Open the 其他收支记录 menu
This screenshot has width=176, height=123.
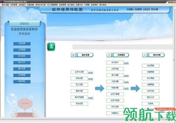41,5
